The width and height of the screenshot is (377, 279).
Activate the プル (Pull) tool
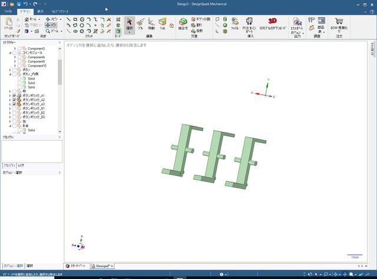coord(140,24)
